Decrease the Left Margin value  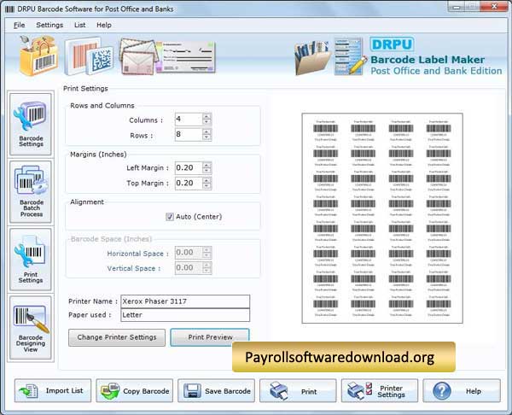(x=207, y=171)
